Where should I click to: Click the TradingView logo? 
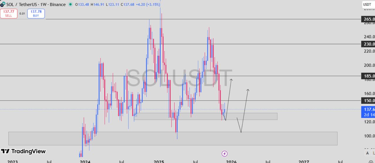pos(23,151)
